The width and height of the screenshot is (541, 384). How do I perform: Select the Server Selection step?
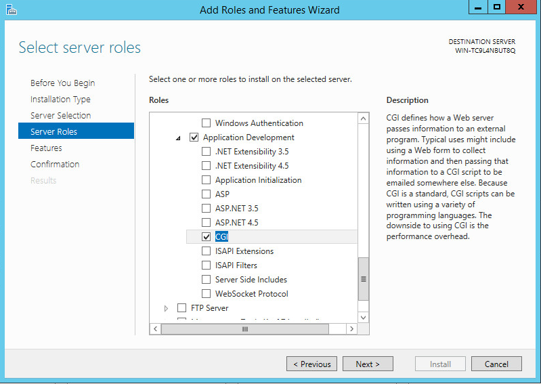[x=60, y=116]
